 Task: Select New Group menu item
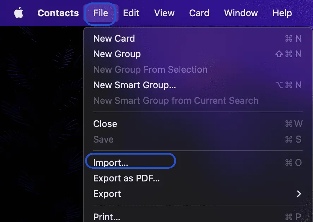coord(198,54)
